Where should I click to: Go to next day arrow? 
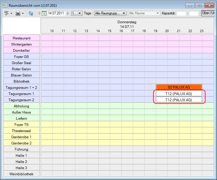point(68,13)
